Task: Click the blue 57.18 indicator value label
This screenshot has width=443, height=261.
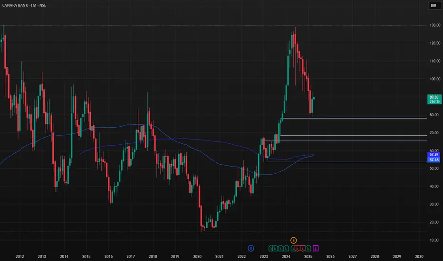Action: (x=434, y=160)
